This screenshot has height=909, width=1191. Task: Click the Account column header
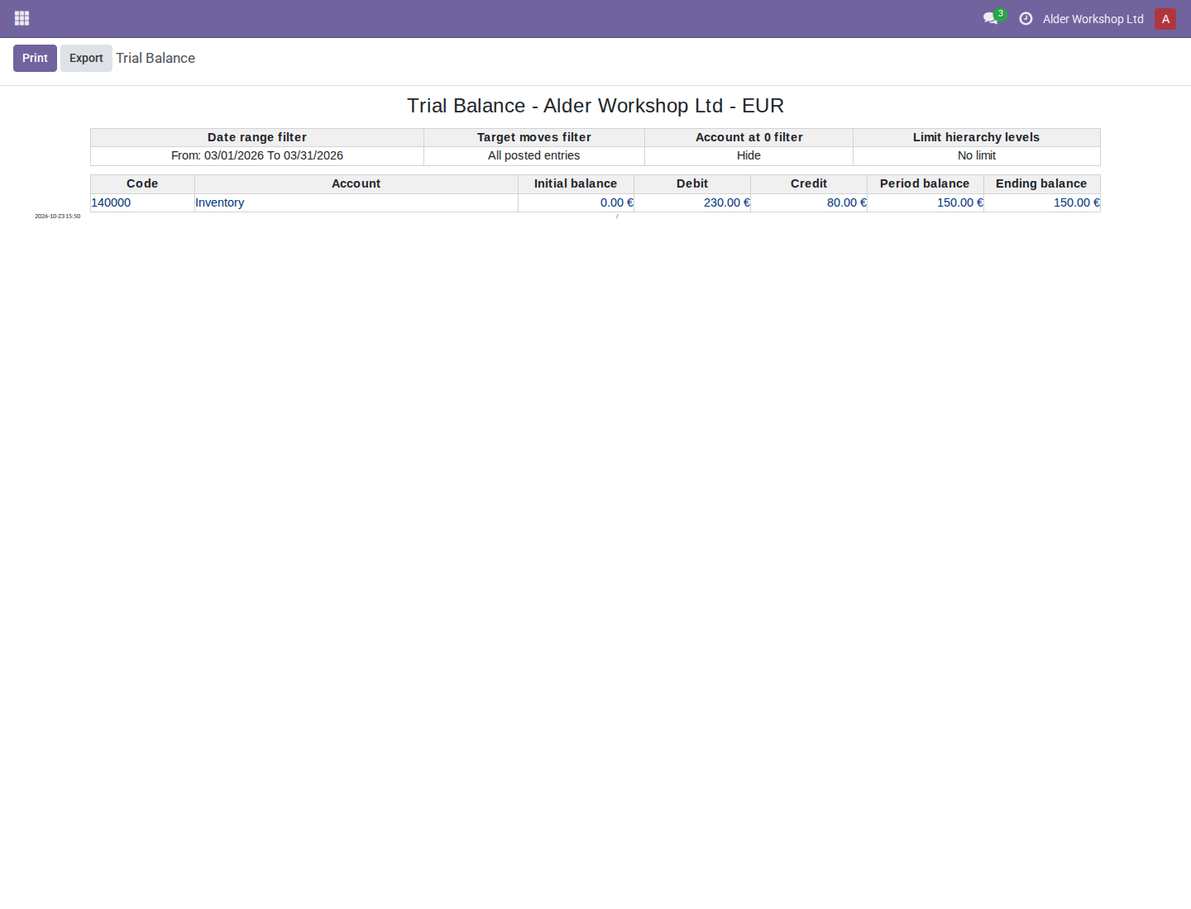click(356, 183)
